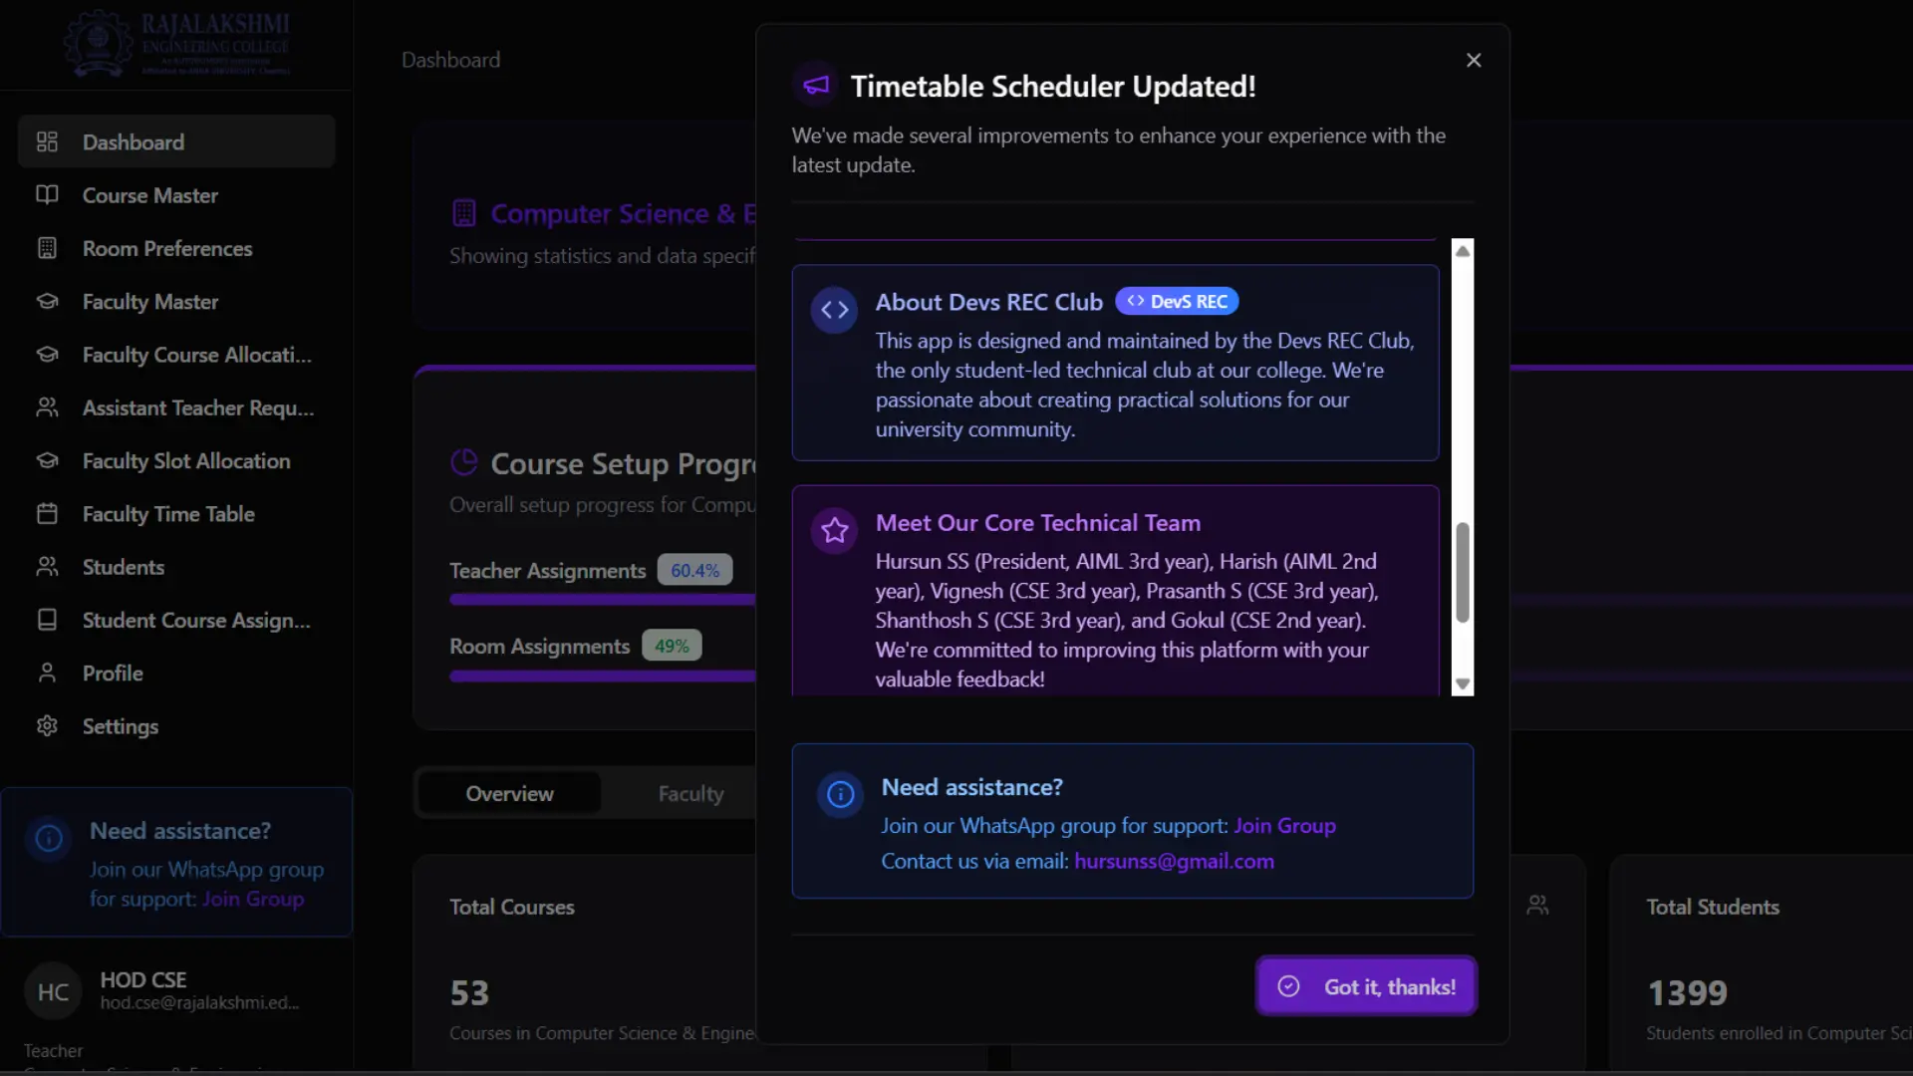
Task: Switch to the Faculty tab
Action: pyautogui.click(x=690, y=794)
